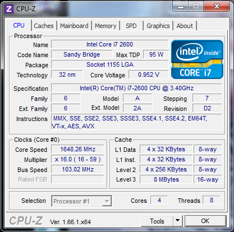Click the OK button

pos(205,221)
